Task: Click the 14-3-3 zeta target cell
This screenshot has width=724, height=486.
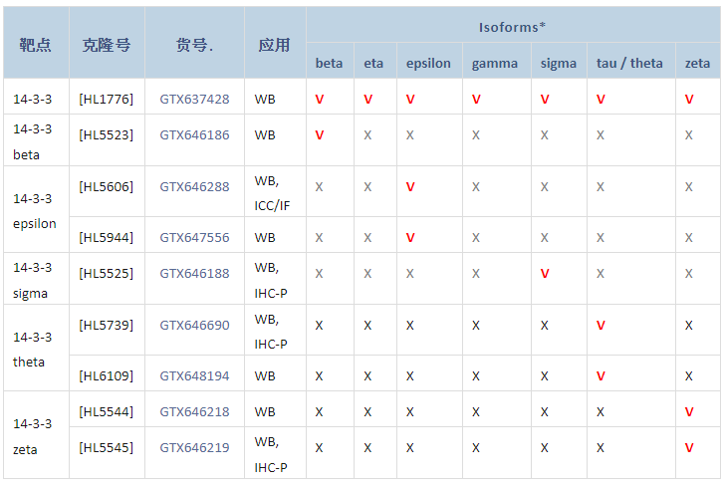Action: 36,435
